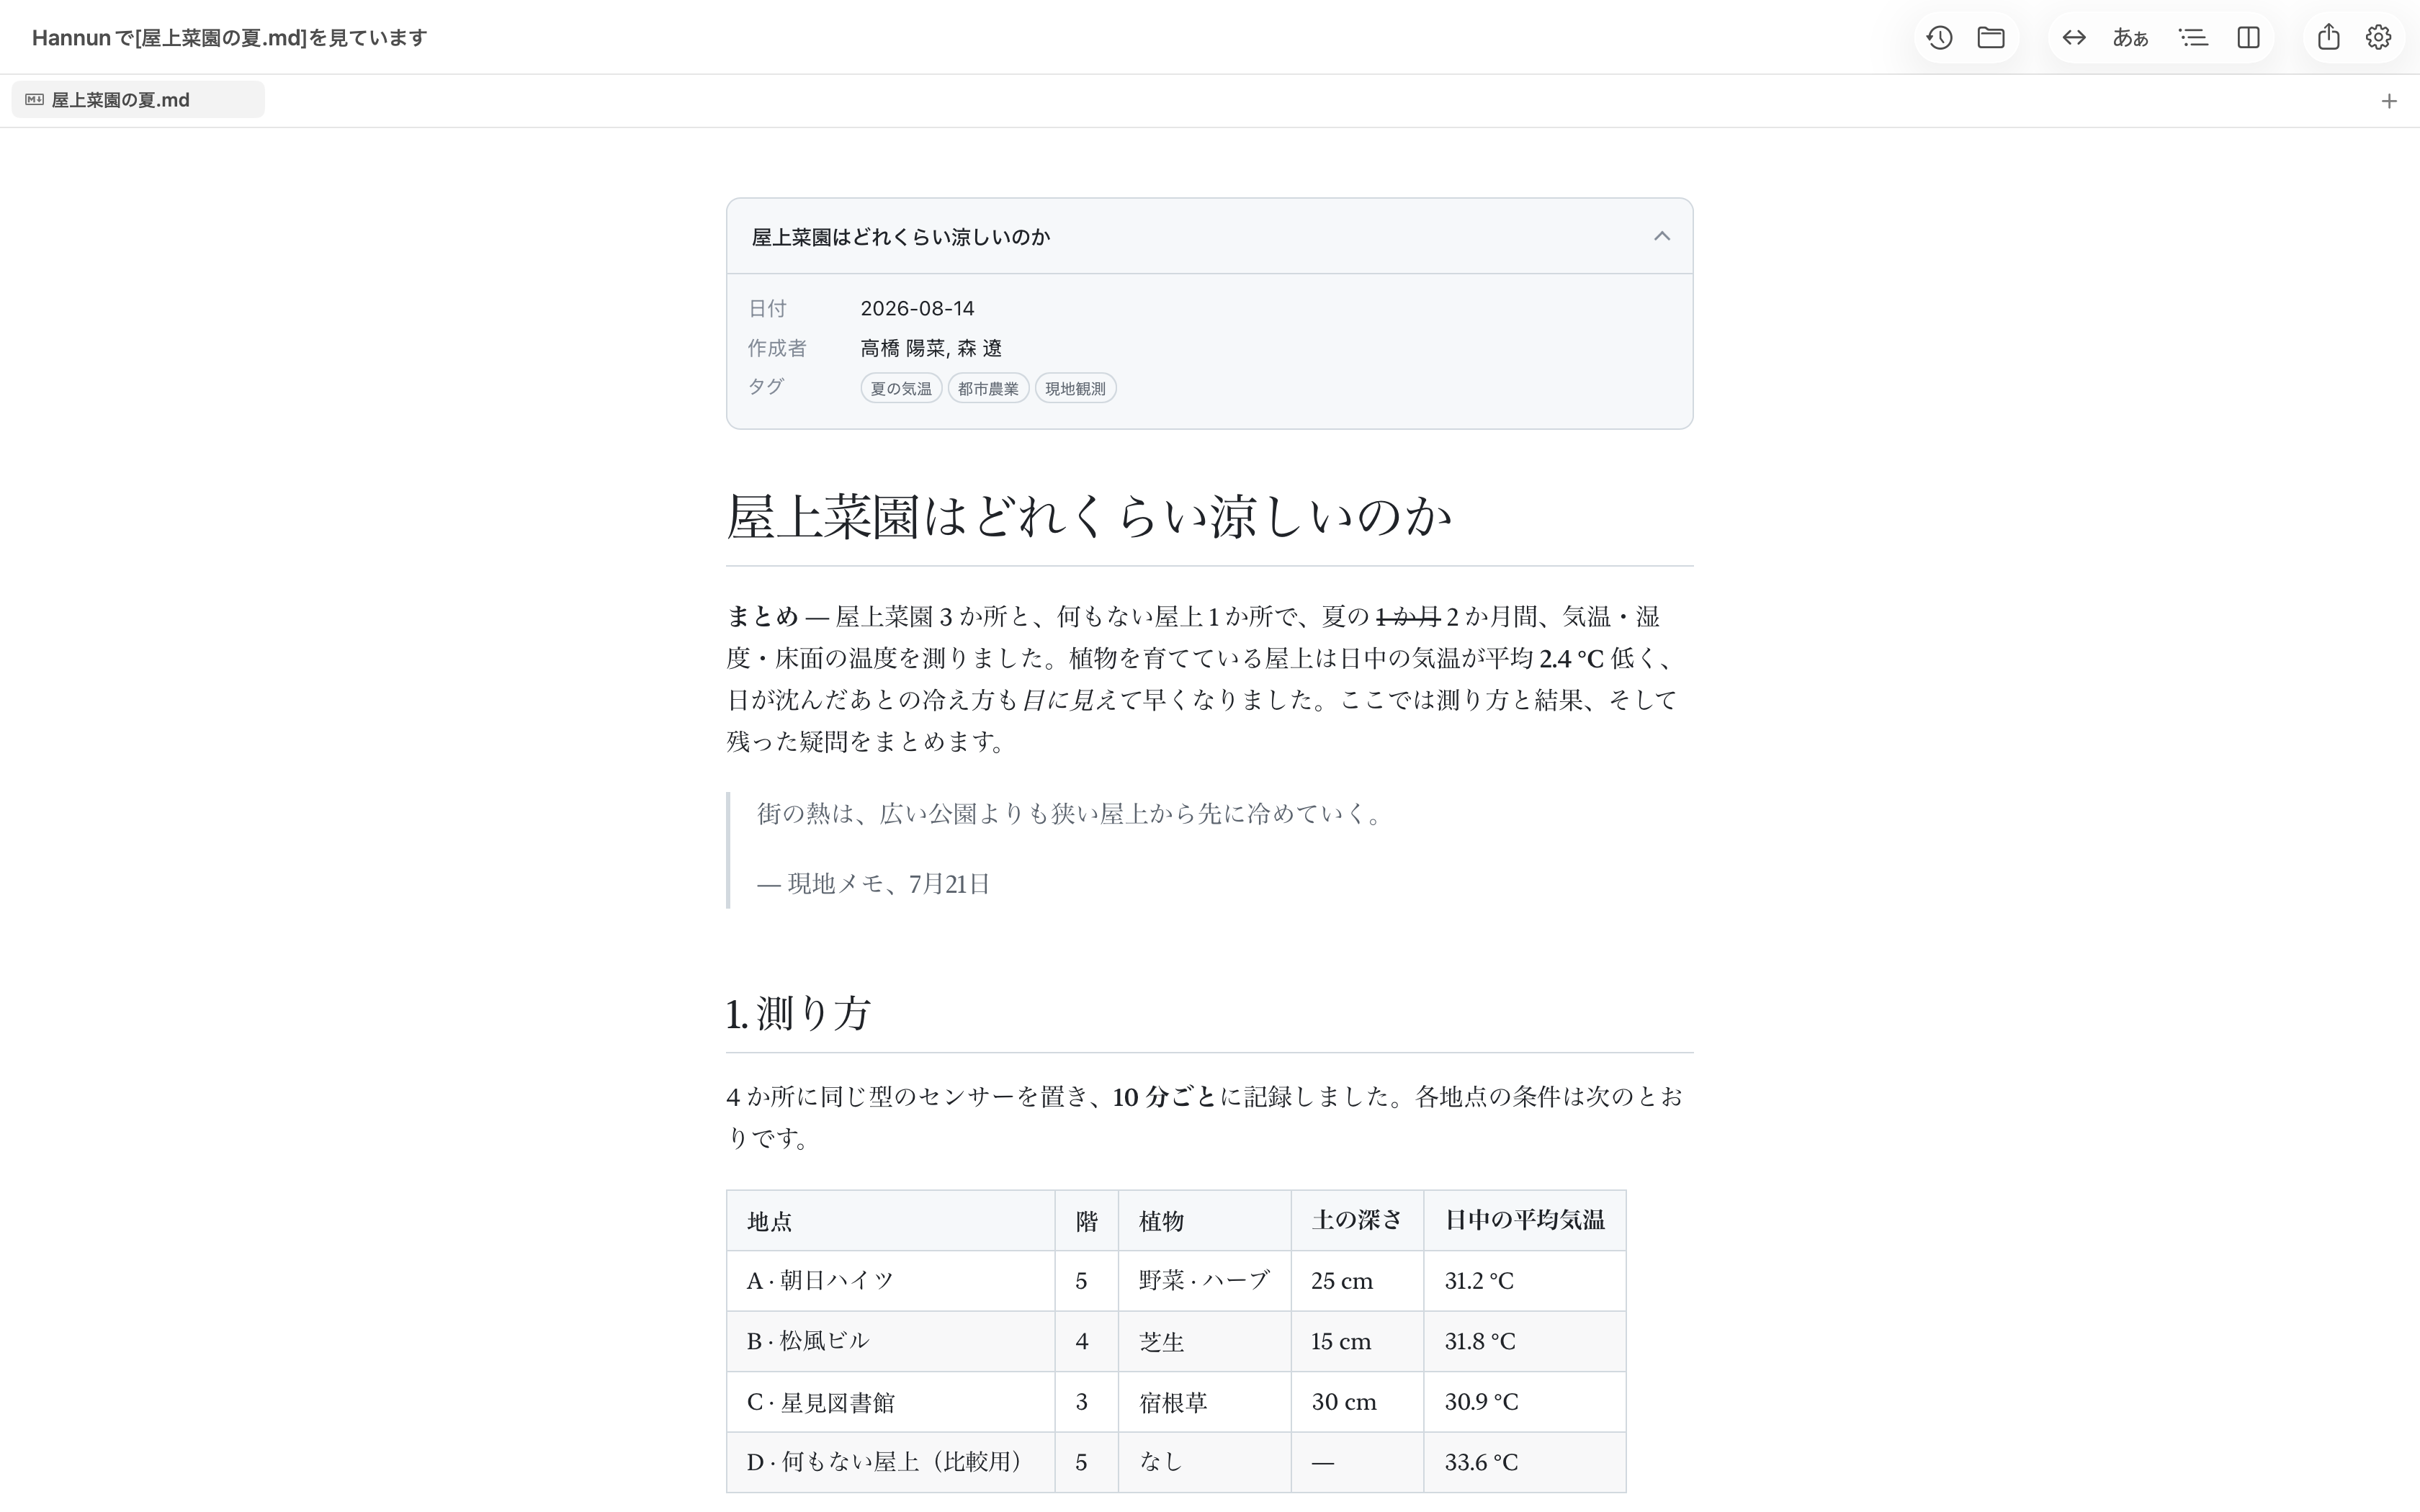Click the metadata card title text
This screenshot has height=1512, width=2420.
point(901,237)
